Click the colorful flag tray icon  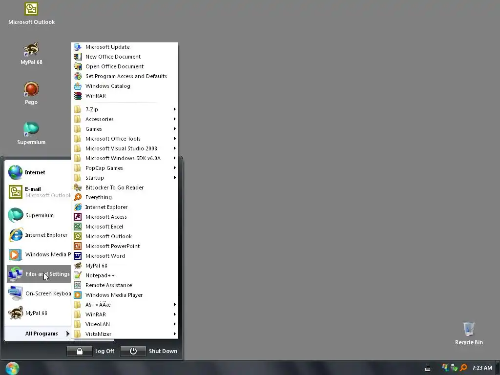pyautogui.click(x=445, y=368)
